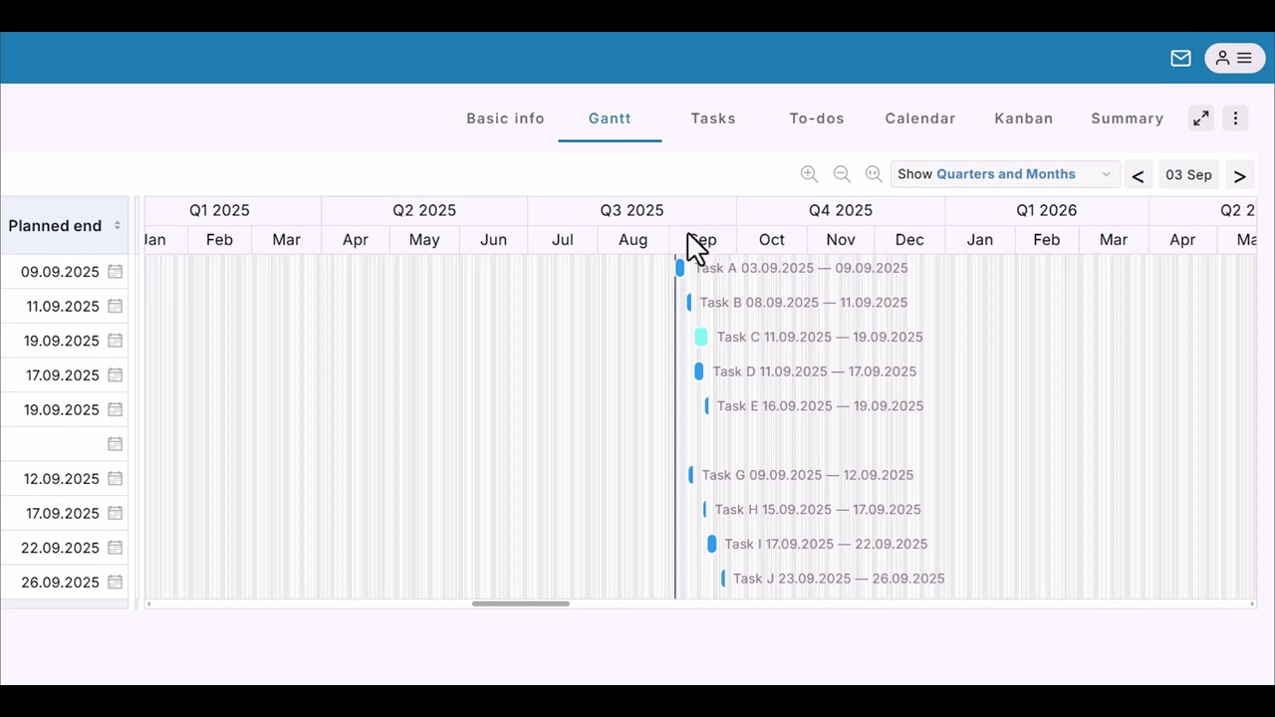This screenshot has width=1275, height=717.
Task: Zoom in on the Gantt chart
Action: (x=809, y=174)
